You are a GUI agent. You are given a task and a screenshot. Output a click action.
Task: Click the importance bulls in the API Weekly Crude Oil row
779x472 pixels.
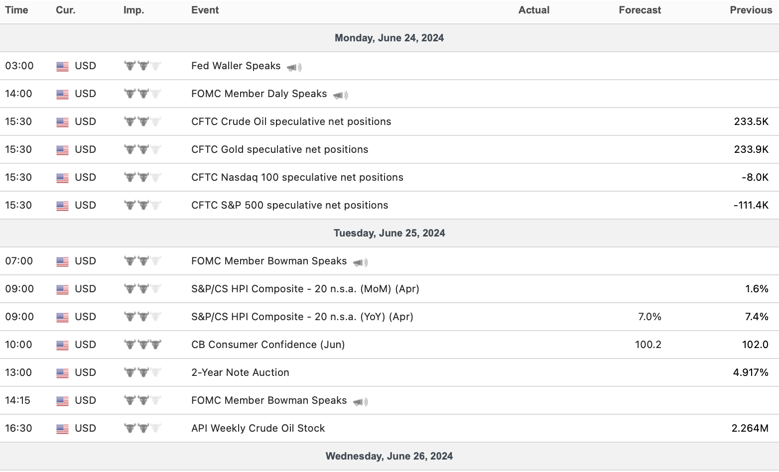pos(142,428)
